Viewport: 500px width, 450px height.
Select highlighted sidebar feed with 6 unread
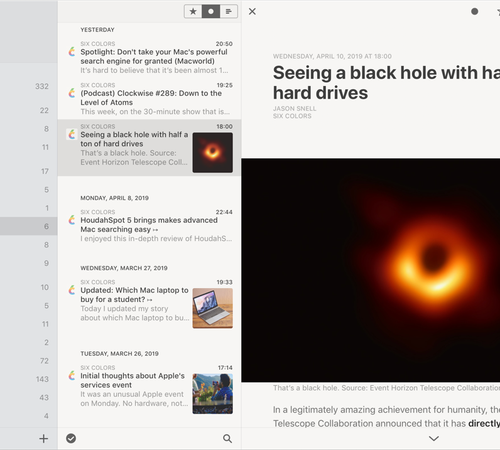point(29,227)
